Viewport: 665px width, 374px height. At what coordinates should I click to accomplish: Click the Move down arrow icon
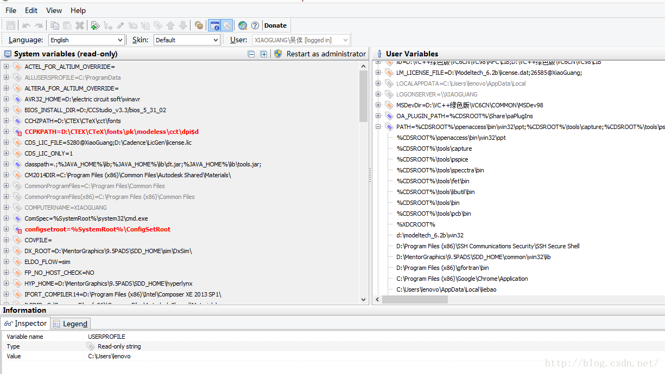183,25
